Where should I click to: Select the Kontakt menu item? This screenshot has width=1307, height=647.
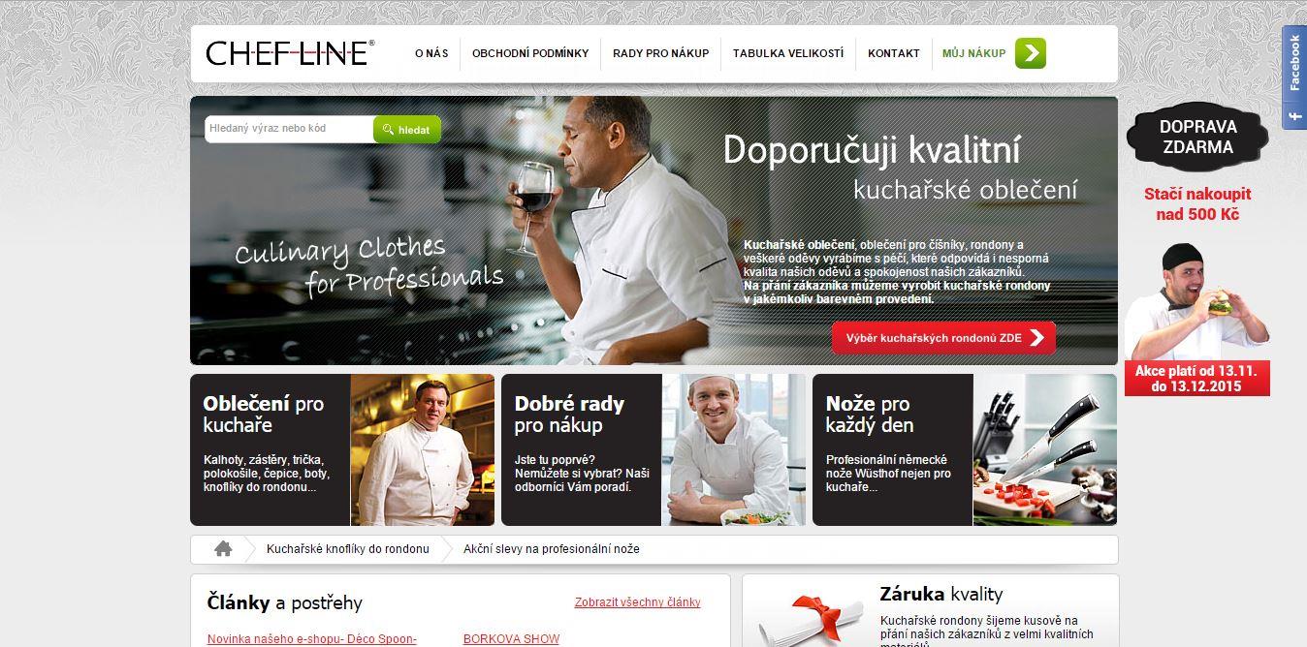[893, 53]
